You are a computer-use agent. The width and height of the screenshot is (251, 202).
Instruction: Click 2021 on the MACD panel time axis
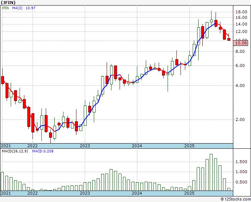pyautogui.click(x=7, y=193)
